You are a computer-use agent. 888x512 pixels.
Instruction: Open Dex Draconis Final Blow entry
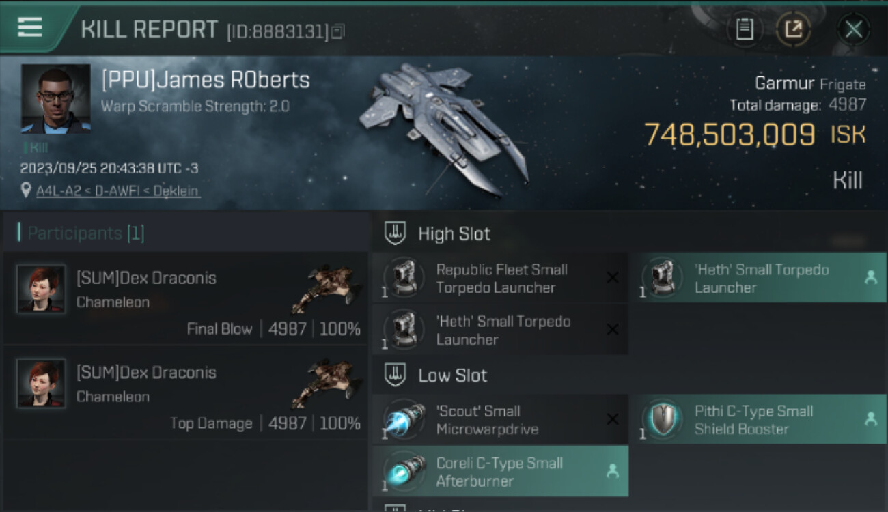186,298
